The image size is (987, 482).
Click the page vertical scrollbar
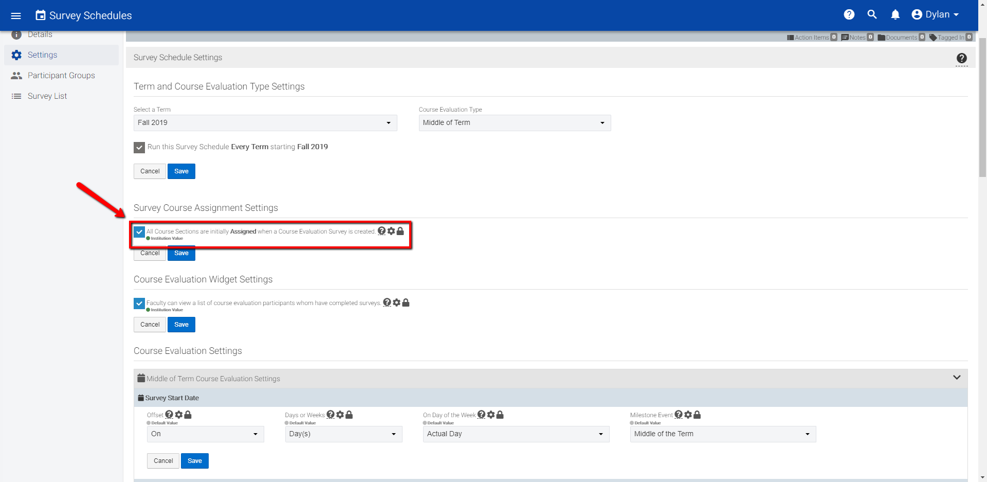pos(982,108)
